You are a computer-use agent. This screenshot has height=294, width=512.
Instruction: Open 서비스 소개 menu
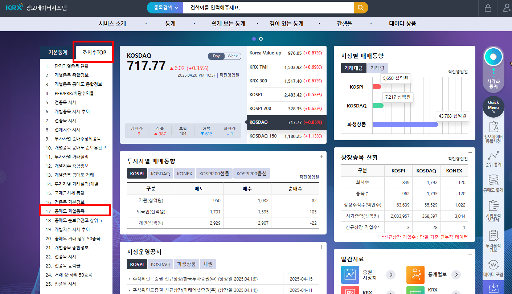click(x=112, y=24)
